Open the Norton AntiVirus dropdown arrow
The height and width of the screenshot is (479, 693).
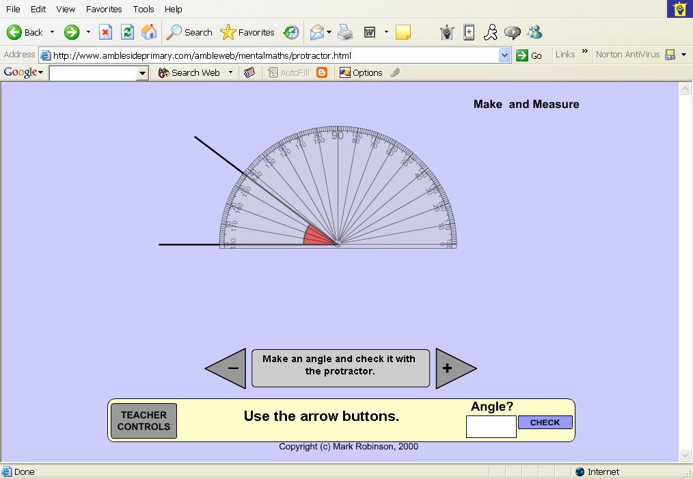click(x=683, y=55)
